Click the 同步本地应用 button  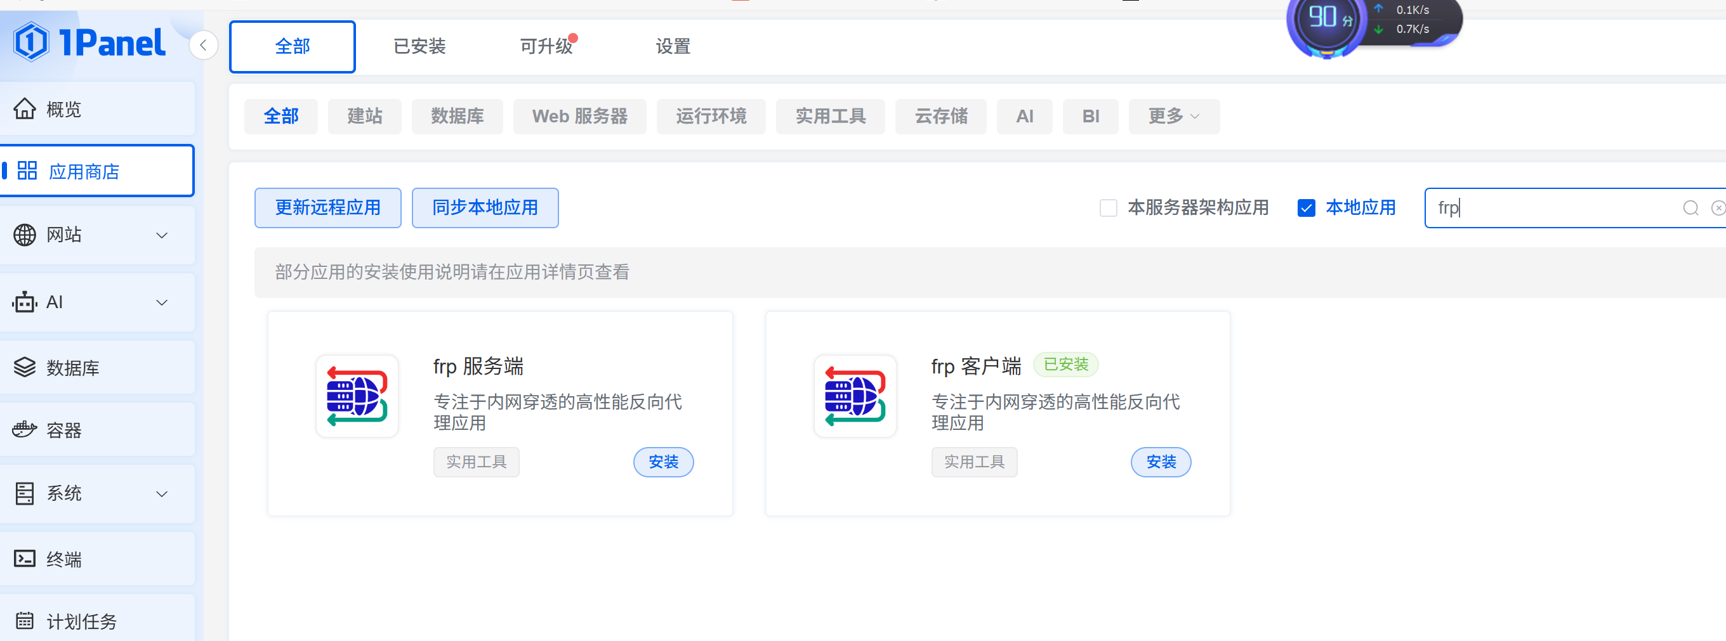tap(485, 207)
